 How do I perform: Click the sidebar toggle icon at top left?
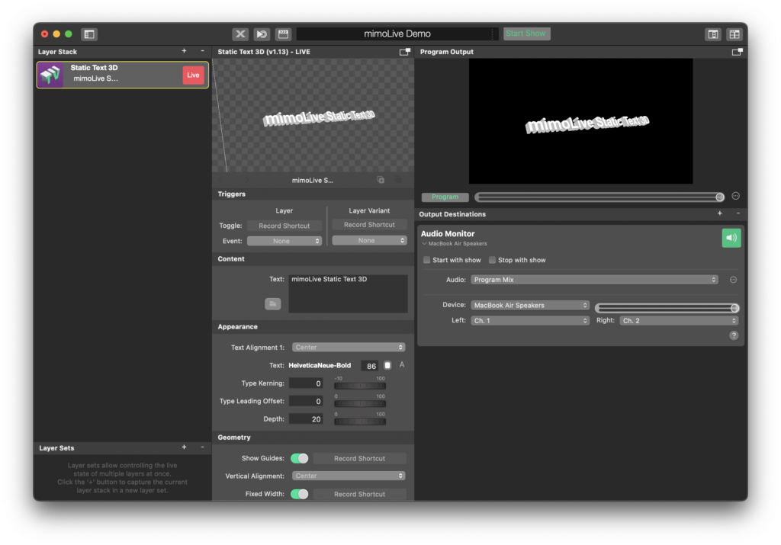(x=88, y=34)
